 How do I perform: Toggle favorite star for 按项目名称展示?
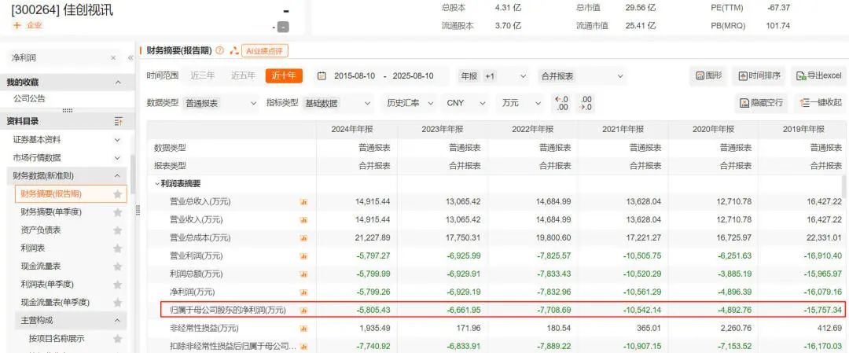tap(117, 338)
